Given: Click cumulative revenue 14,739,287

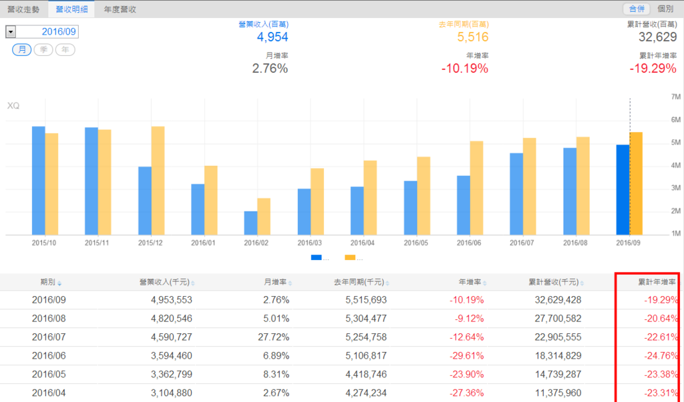Looking at the screenshot, I should (558, 375).
